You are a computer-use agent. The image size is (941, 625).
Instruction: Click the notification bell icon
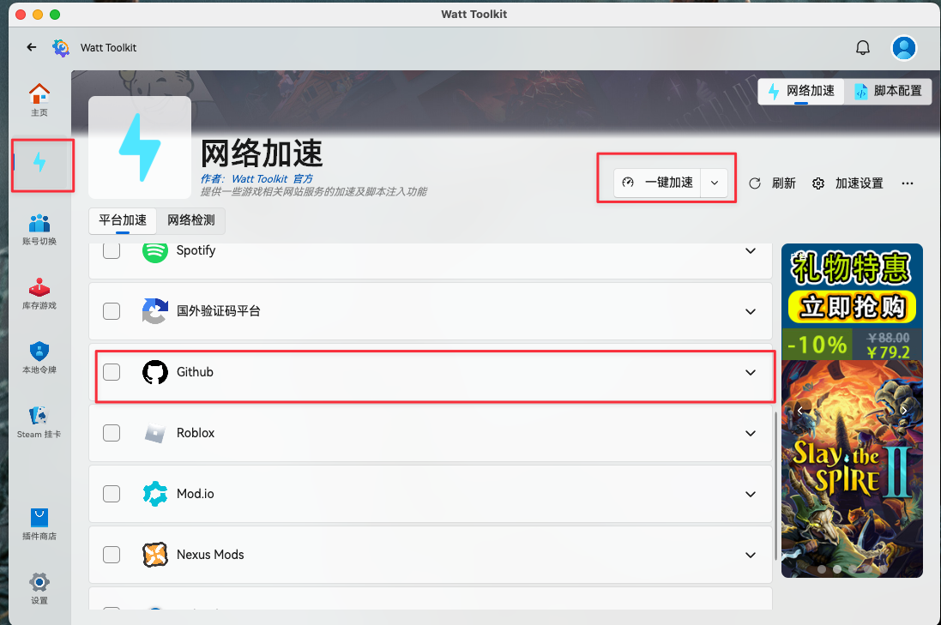(x=863, y=48)
